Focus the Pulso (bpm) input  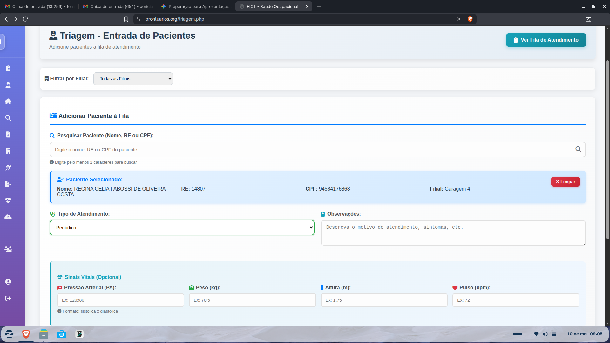[516, 300]
